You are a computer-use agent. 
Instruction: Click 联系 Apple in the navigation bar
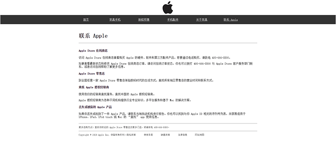click(231, 20)
